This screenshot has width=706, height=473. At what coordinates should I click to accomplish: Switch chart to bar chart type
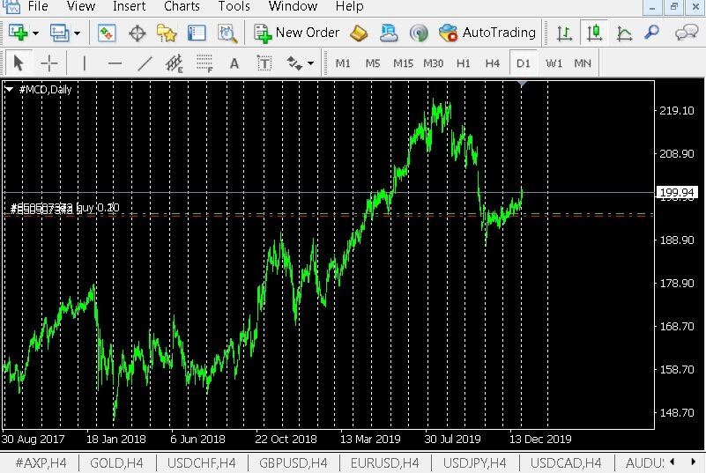click(564, 33)
